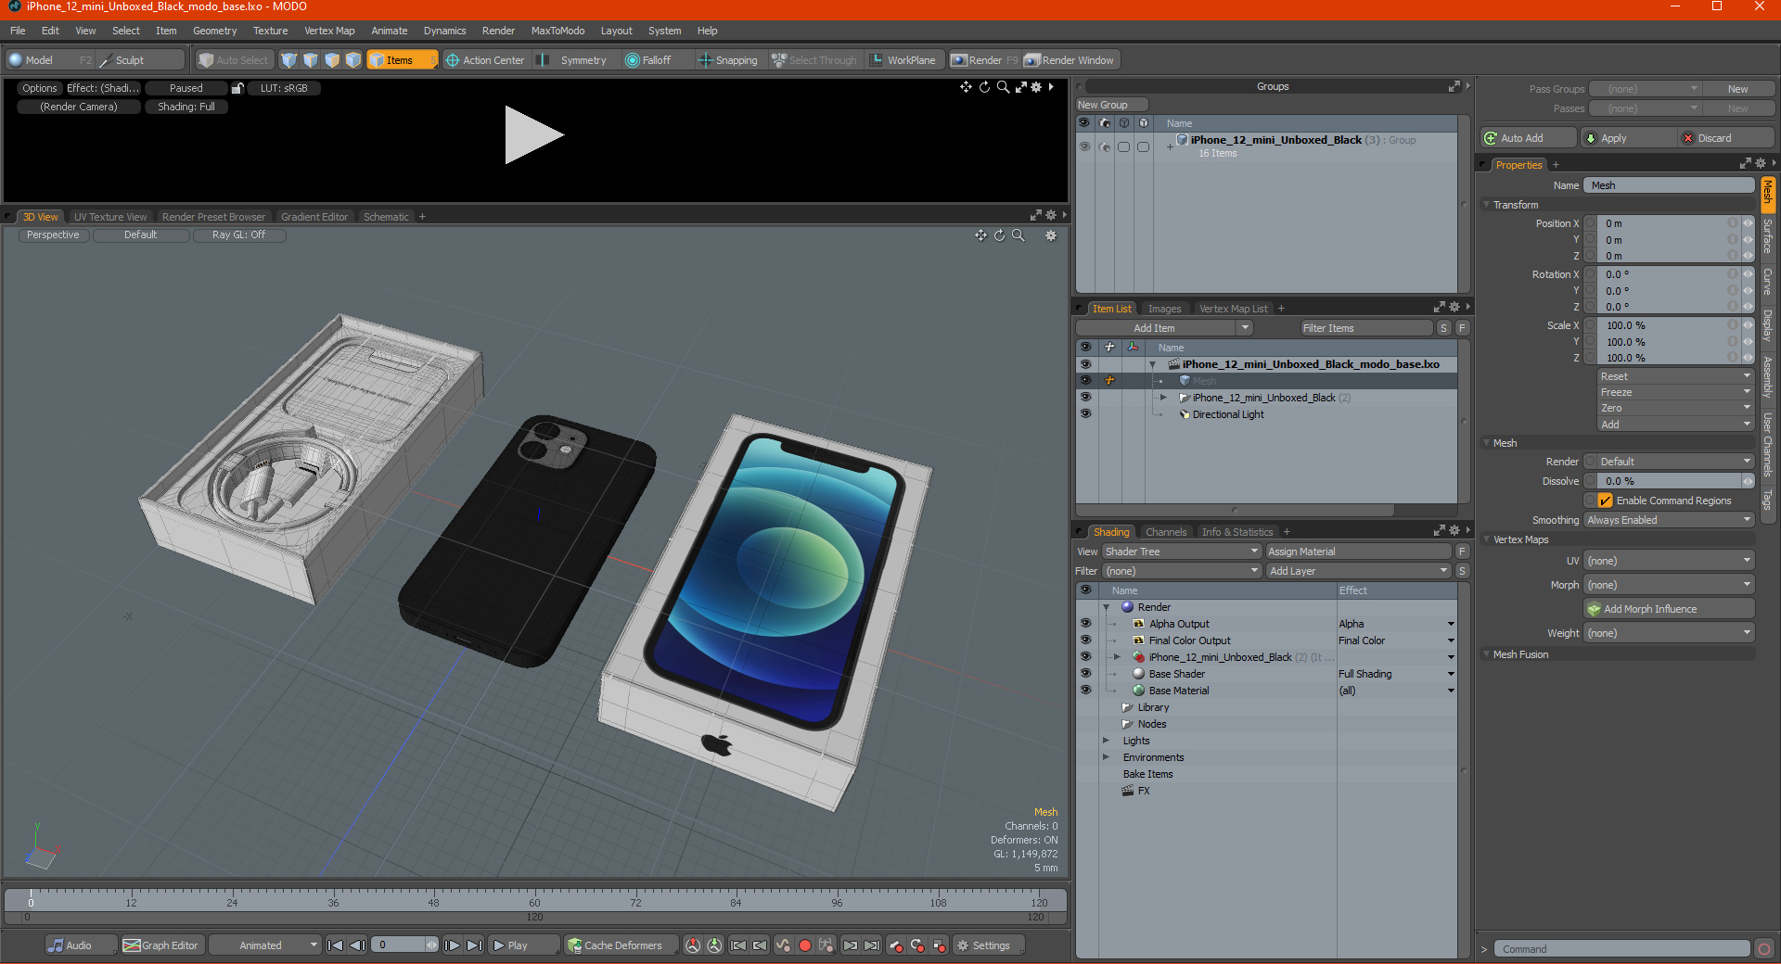1781x964 pixels.
Task: Toggle Enable Command Regions checkbox
Action: 1606,501
